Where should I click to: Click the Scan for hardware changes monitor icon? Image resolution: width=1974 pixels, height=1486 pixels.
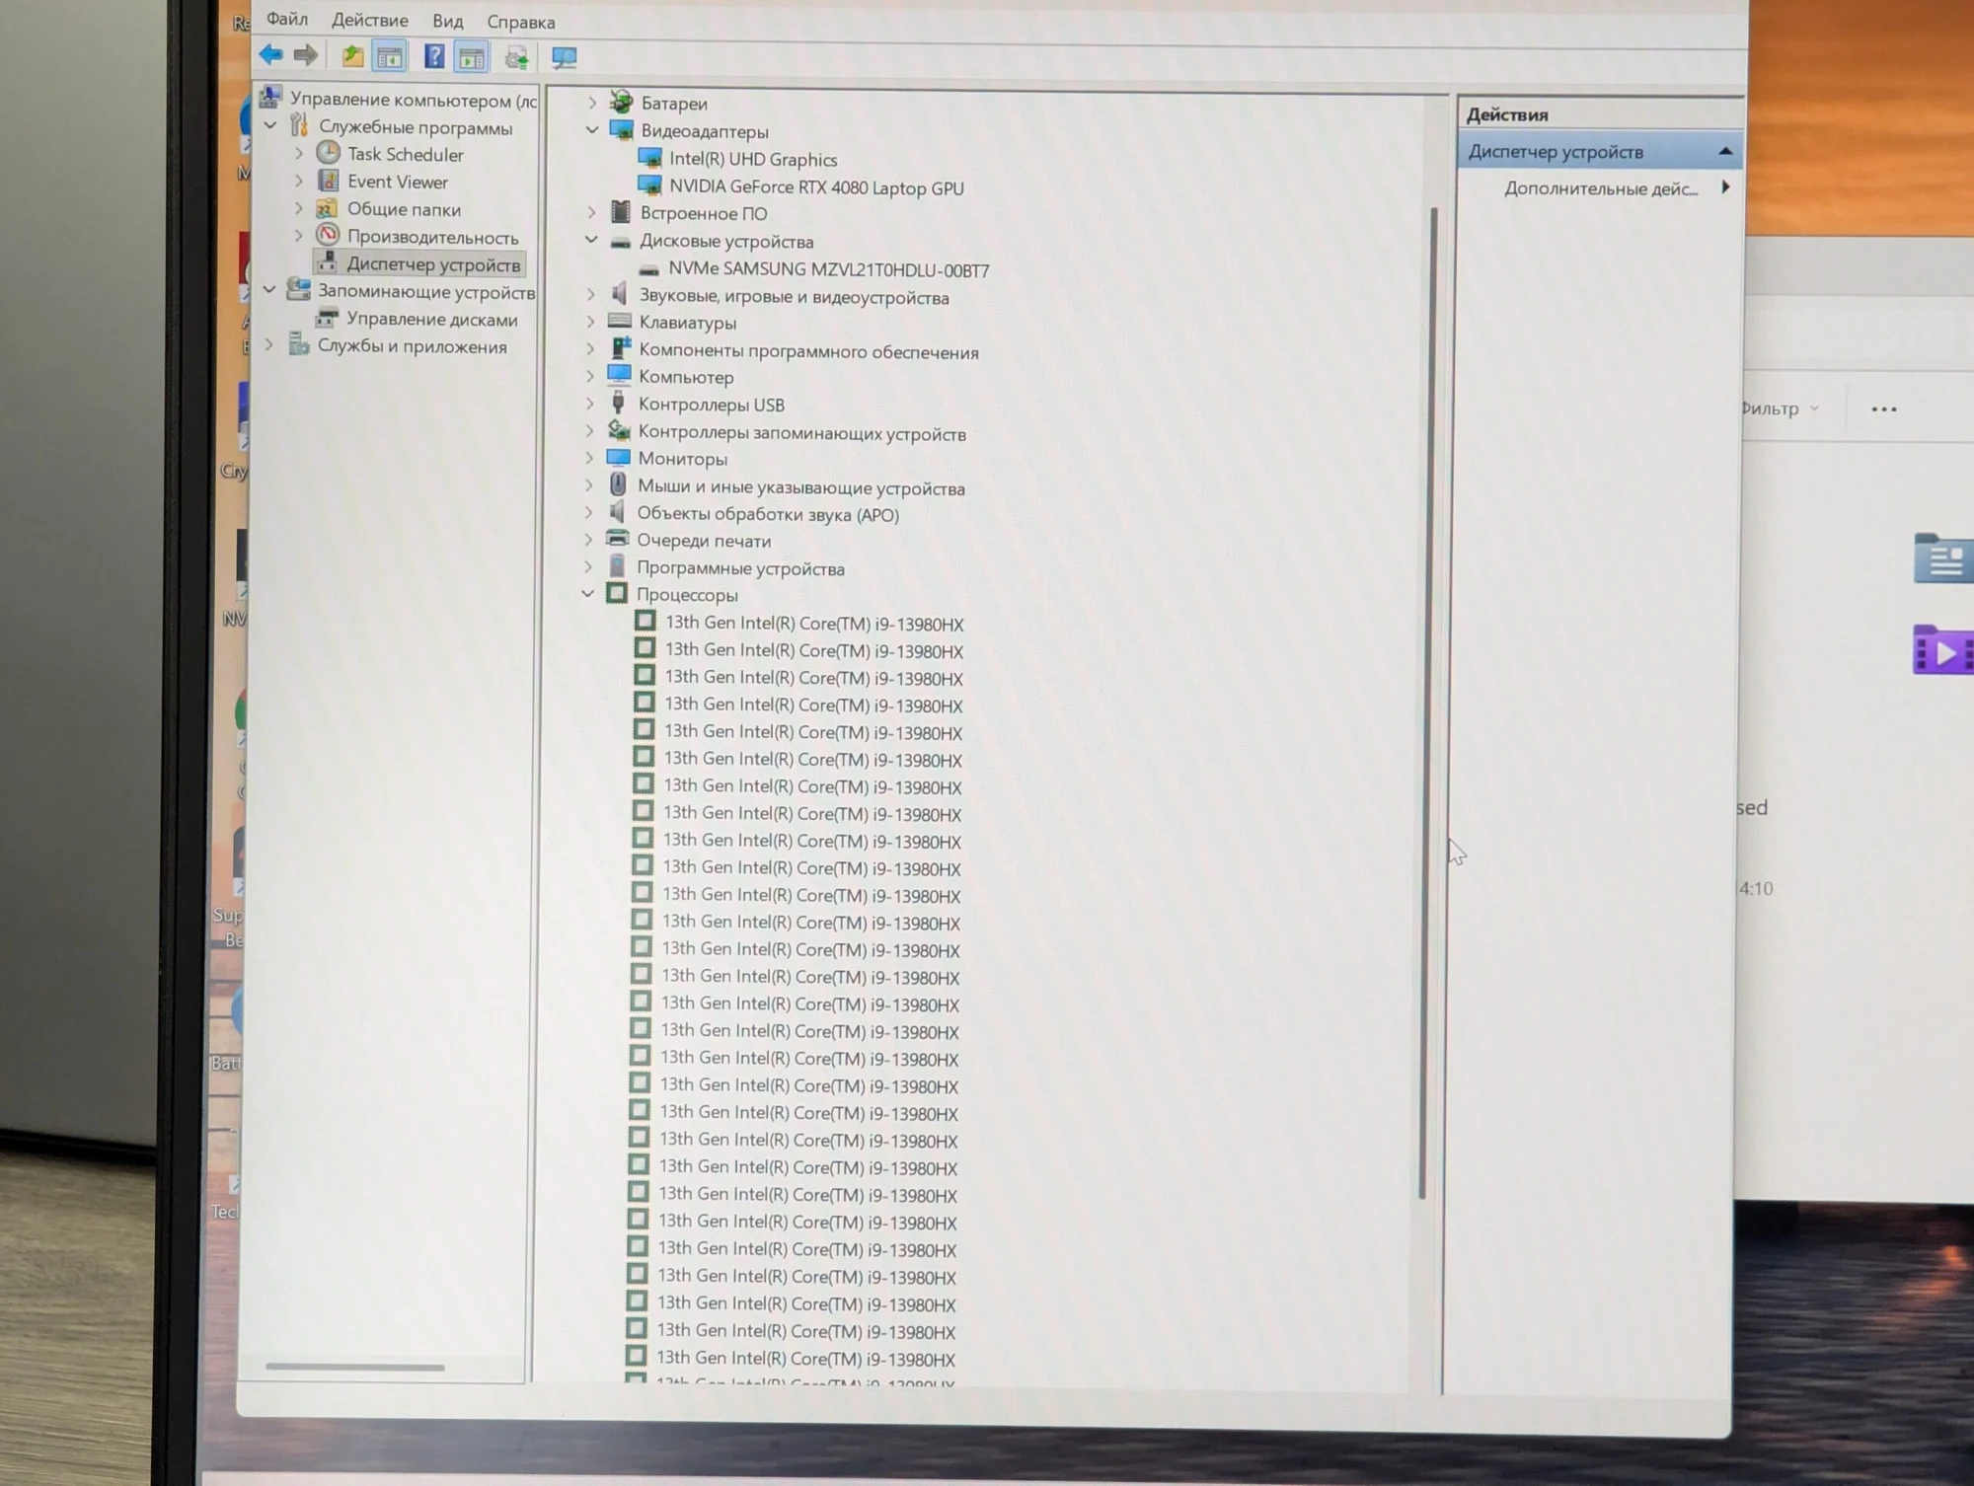click(565, 58)
